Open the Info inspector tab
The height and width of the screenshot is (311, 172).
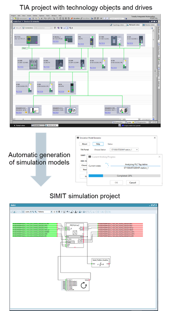pos(130,122)
